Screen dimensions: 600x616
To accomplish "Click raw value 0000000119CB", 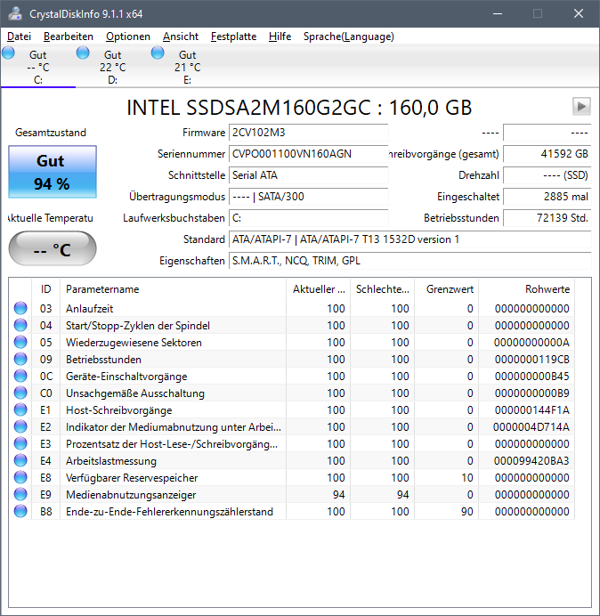I will point(532,360).
